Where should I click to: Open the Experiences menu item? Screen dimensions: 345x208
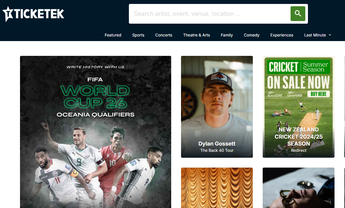[x=282, y=35]
